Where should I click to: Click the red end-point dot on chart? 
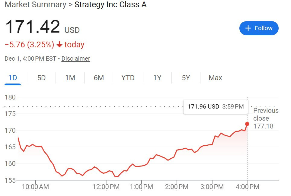pos(247,124)
